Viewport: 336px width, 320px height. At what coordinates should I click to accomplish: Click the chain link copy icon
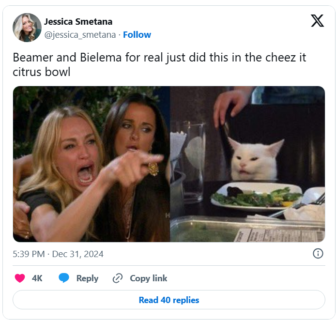(117, 278)
